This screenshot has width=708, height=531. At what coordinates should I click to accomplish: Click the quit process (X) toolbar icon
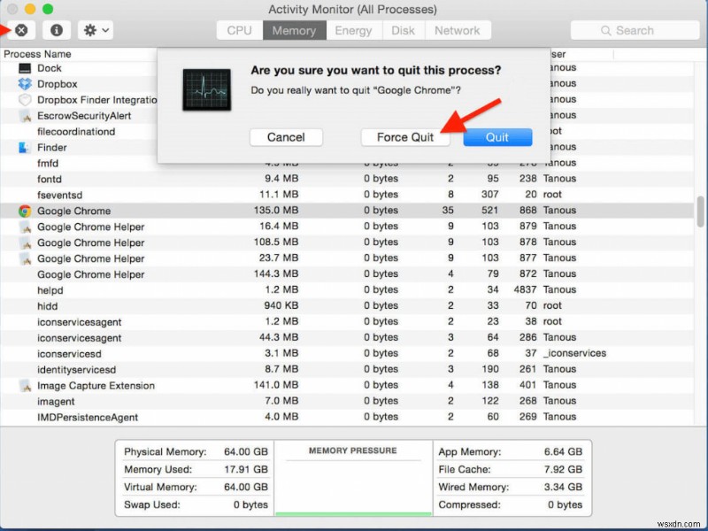[19, 29]
